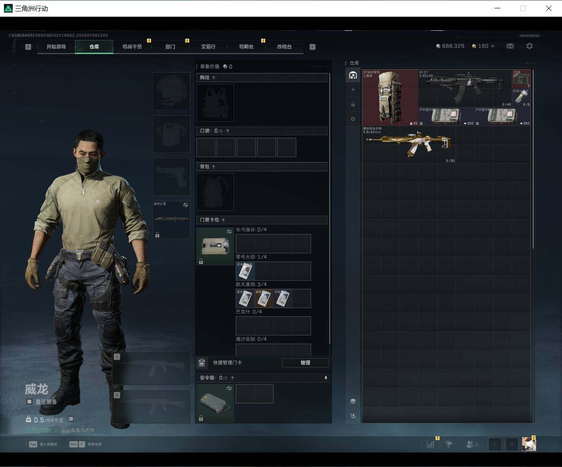
Task: Swap the keycard case with its swap icon
Action: [x=229, y=232]
